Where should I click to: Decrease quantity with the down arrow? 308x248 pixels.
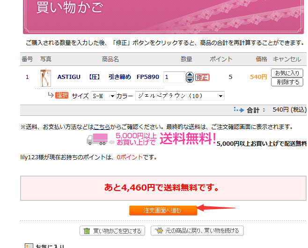[190, 80]
